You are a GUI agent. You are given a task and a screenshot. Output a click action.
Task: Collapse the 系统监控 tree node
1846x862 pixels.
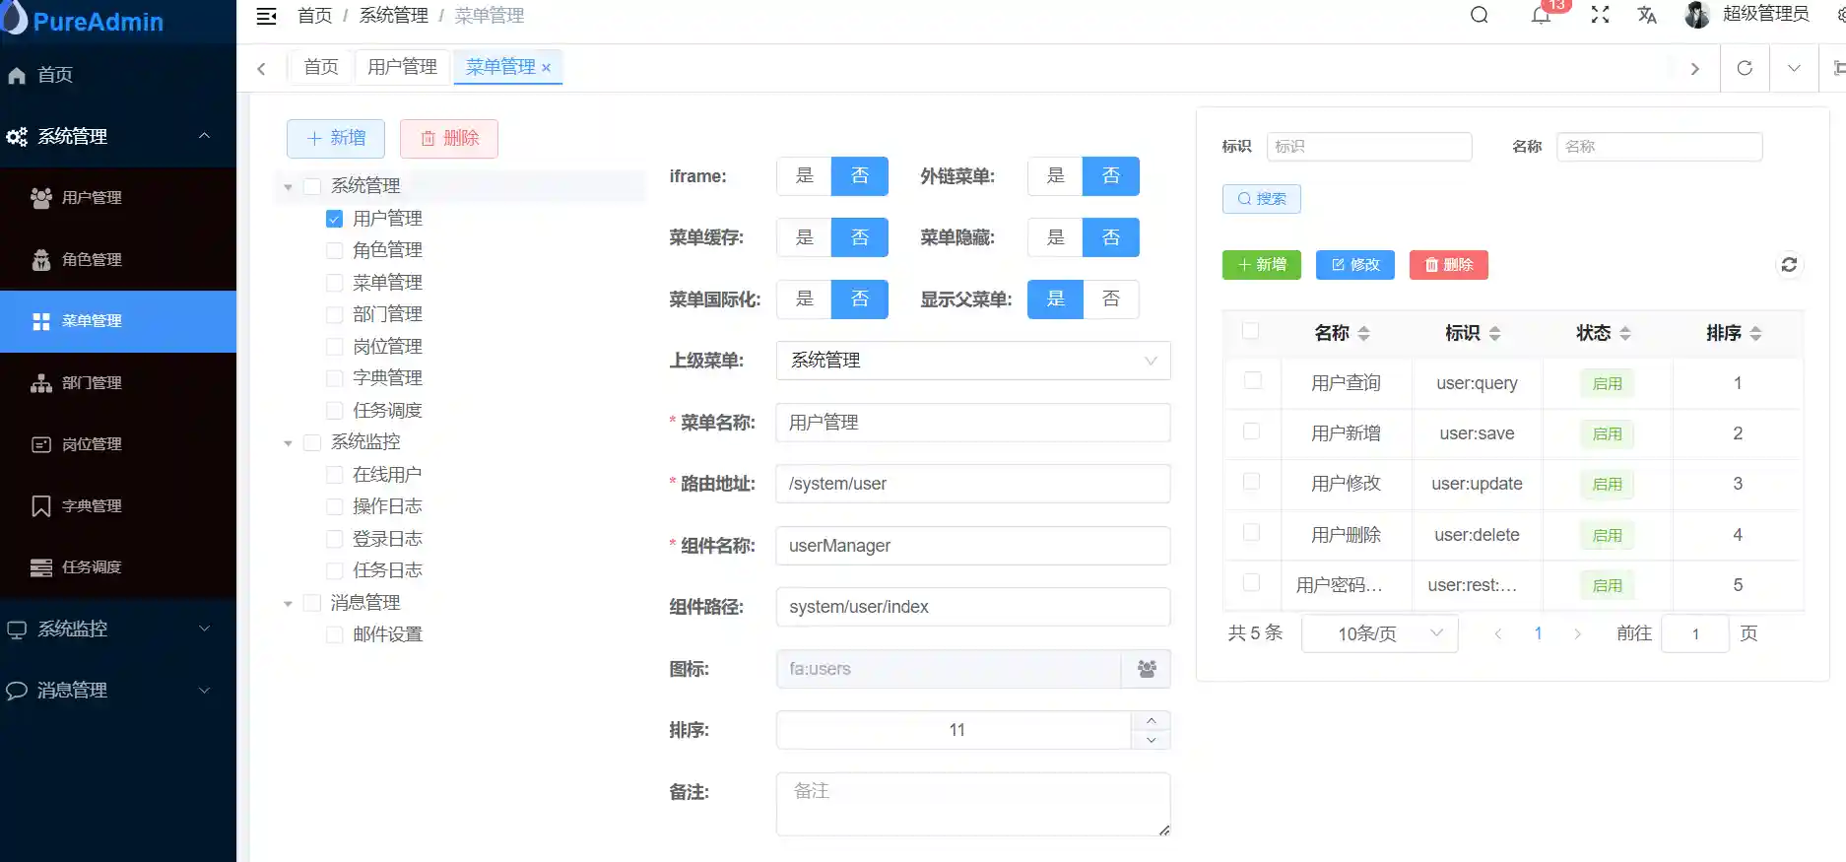288,443
